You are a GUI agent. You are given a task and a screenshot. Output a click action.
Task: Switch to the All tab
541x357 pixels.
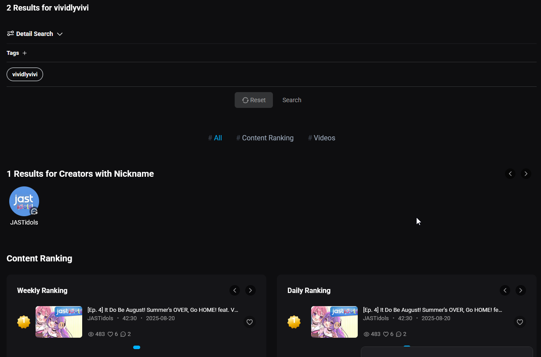click(x=215, y=138)
